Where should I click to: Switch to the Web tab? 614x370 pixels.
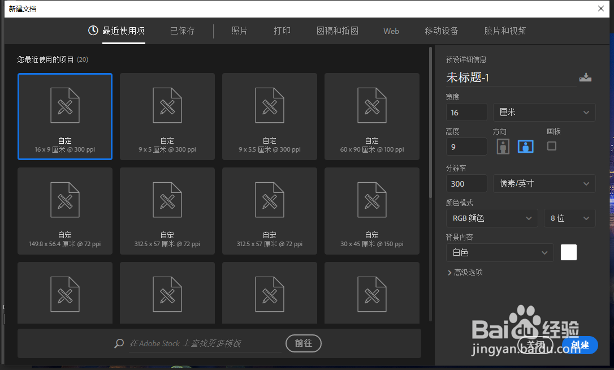coord(391,31)
